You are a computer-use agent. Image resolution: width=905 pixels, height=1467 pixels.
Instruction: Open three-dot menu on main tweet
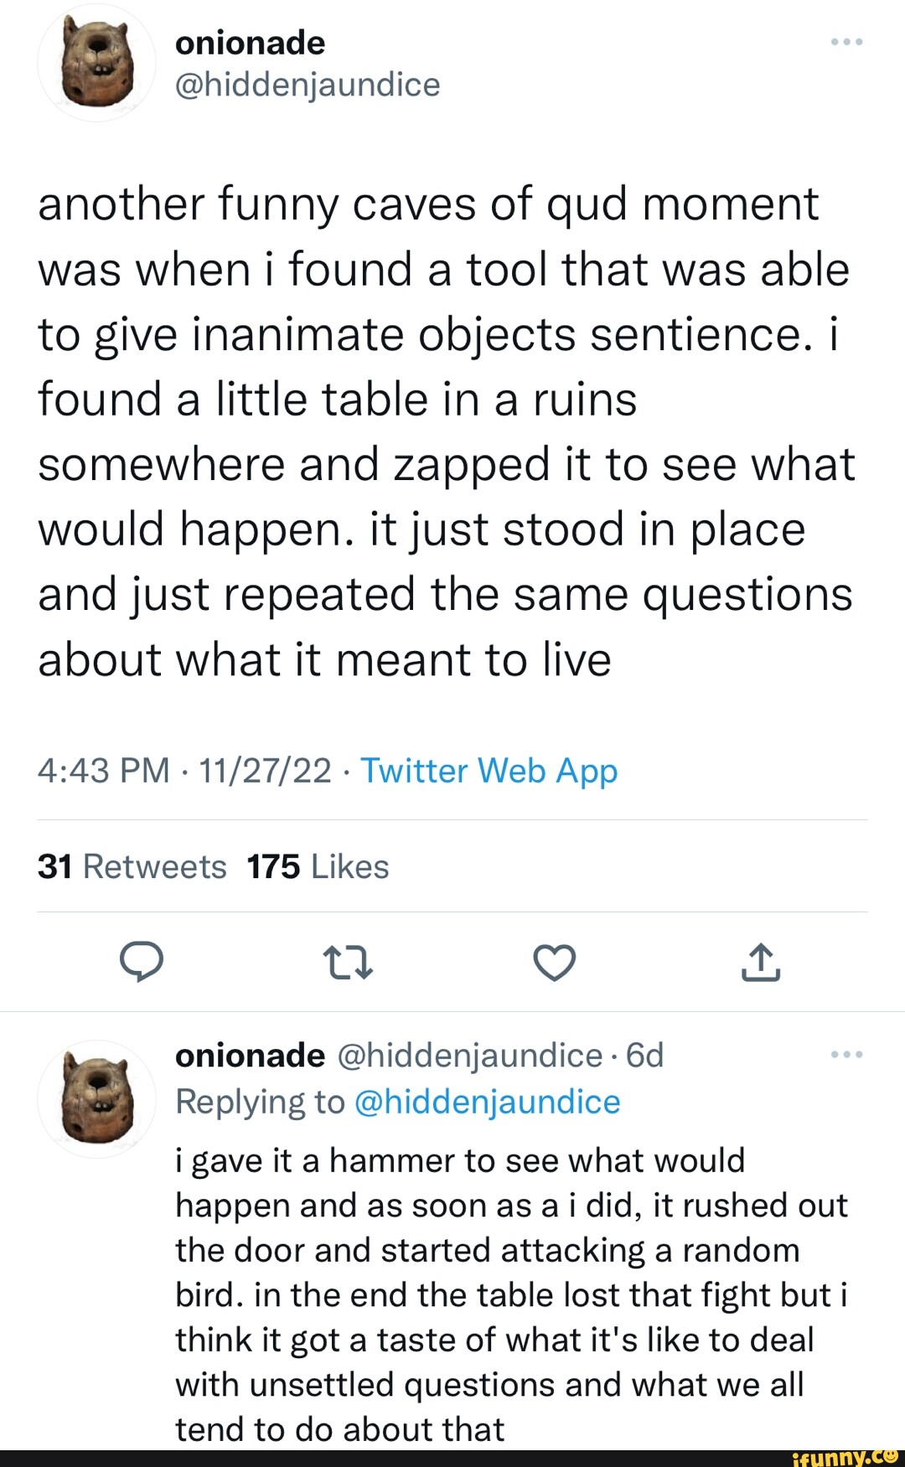click(x=846, y=42)
